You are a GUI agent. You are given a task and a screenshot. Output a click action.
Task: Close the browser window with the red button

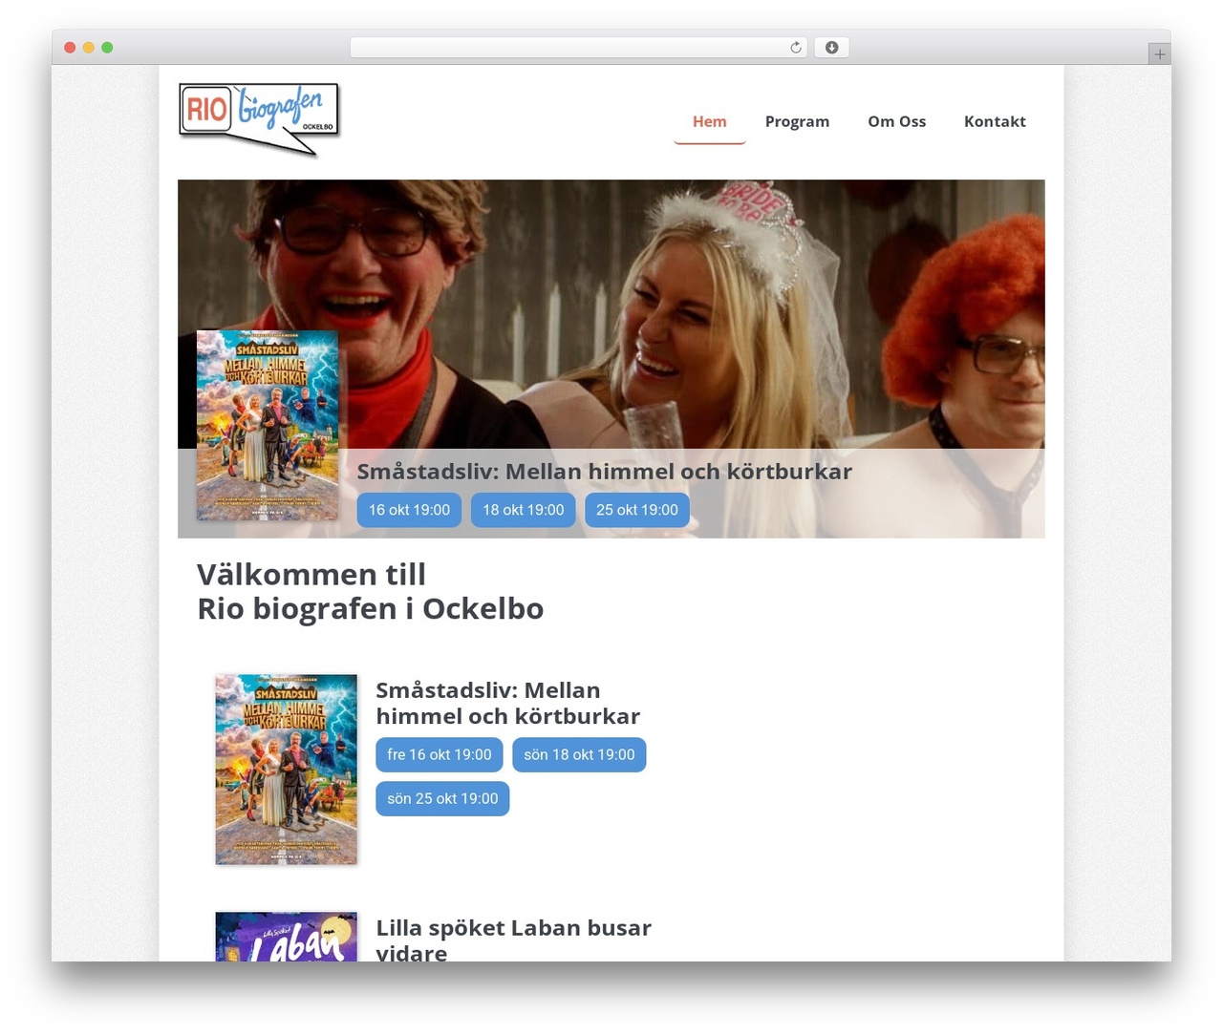70,48
